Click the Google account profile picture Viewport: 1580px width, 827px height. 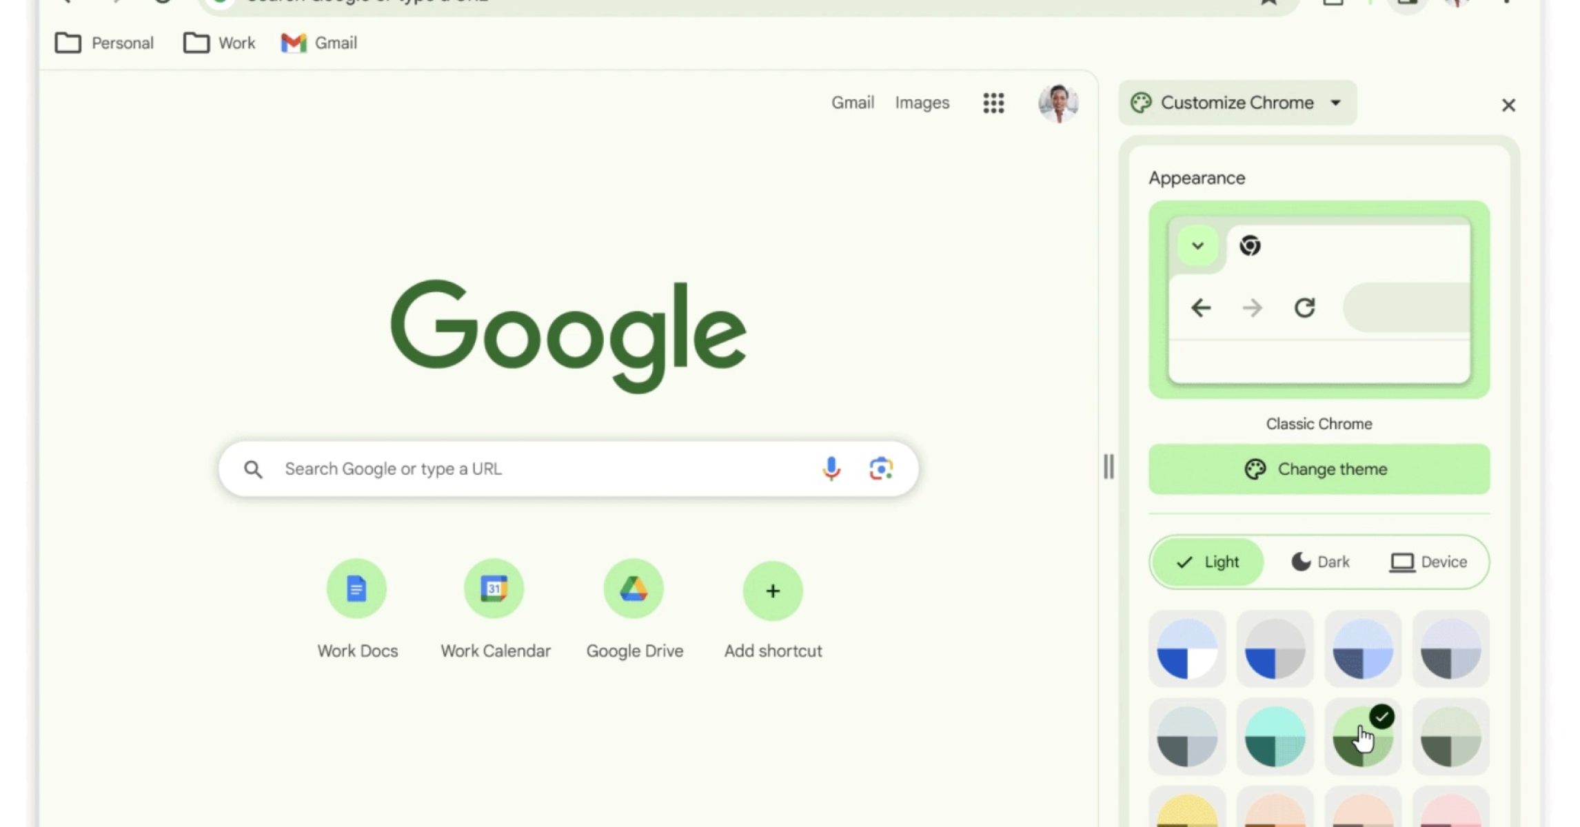click(x=1058, y=103)
